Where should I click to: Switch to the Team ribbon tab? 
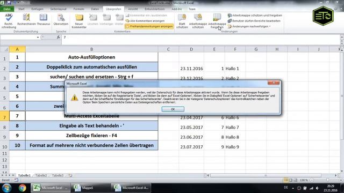coord(192,9)
